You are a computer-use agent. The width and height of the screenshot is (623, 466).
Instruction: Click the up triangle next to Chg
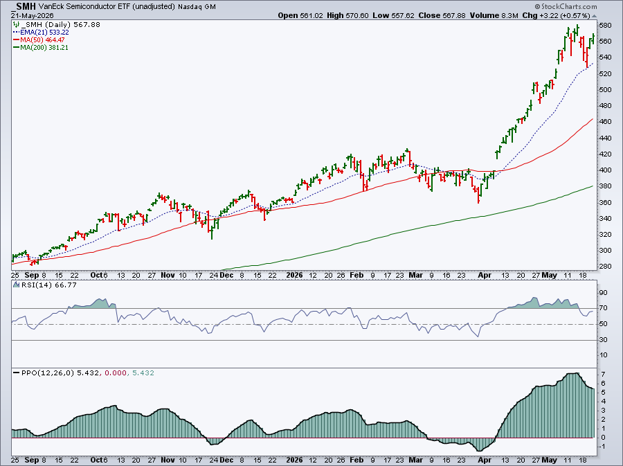[x=595, y=16]
